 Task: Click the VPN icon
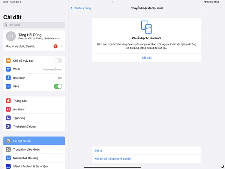coord(8,86)
